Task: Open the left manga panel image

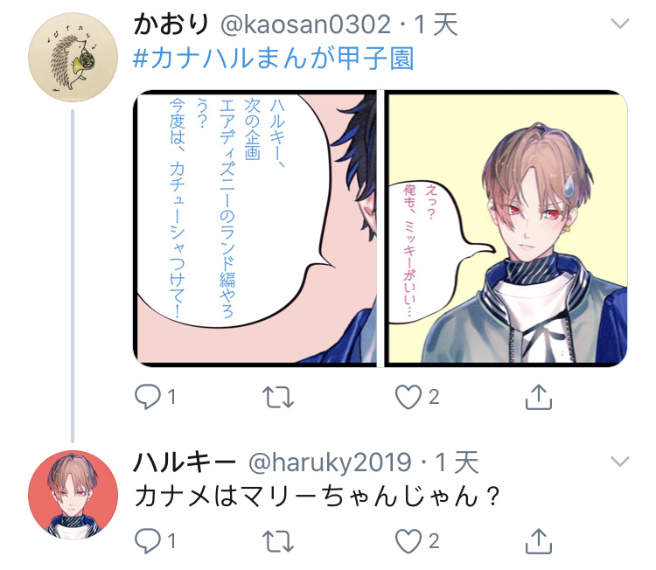Action: 255,228
